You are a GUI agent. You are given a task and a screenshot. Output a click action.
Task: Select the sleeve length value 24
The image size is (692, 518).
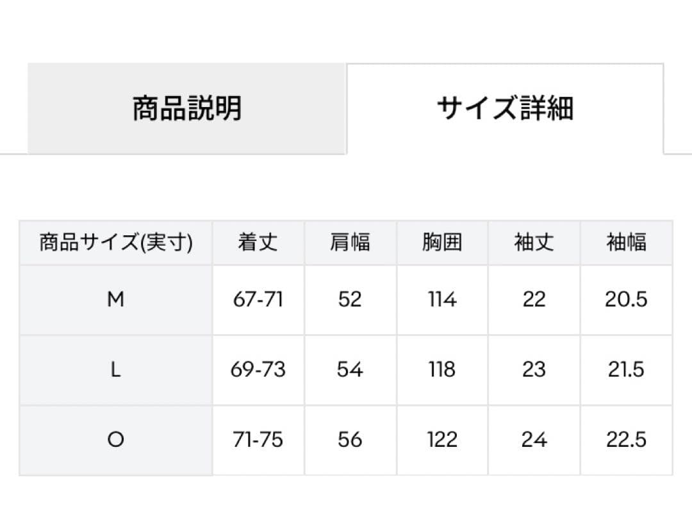534,440
